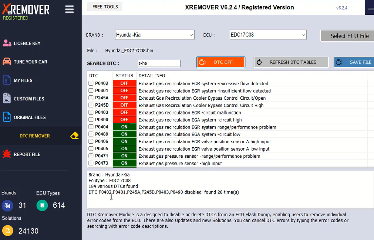374x240 pixels.
Task: Click the engine icon on DTC OFF
Action: [x=202, y=62]
